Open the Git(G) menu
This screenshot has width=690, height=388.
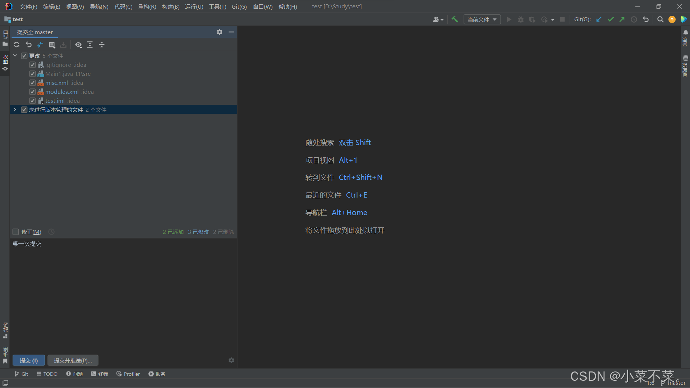coord(239,6)
